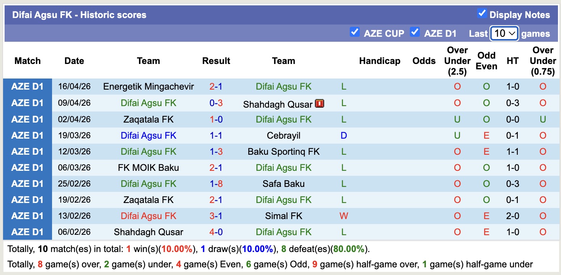The width and height of the screenshot is (561, 275).
Task: Uncheck the AZE D1 filter checkbox
Action: pos(414,32)
